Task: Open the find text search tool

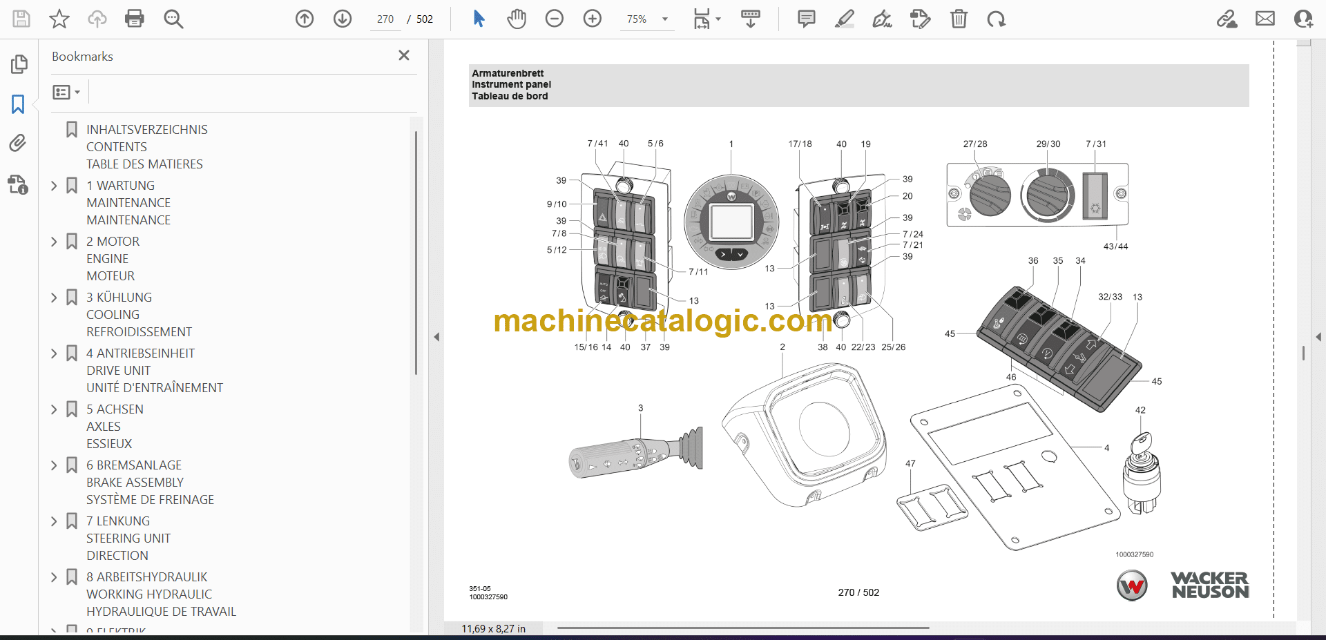Action: pos(173,19)
